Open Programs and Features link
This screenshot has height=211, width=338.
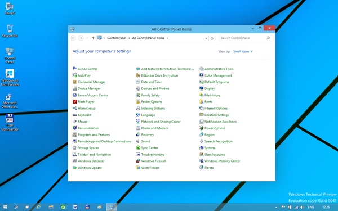94,135
